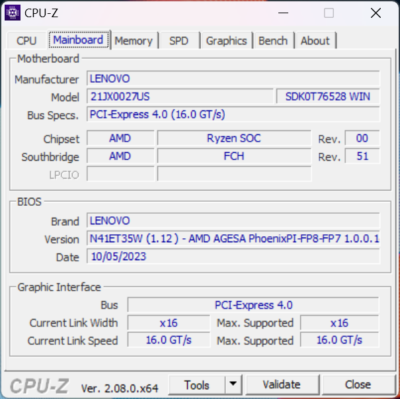Image resolution: width=400 pixels, height=399 pixels.
Task: Click the Model 21JX0027US field
Action: [180, 96]
